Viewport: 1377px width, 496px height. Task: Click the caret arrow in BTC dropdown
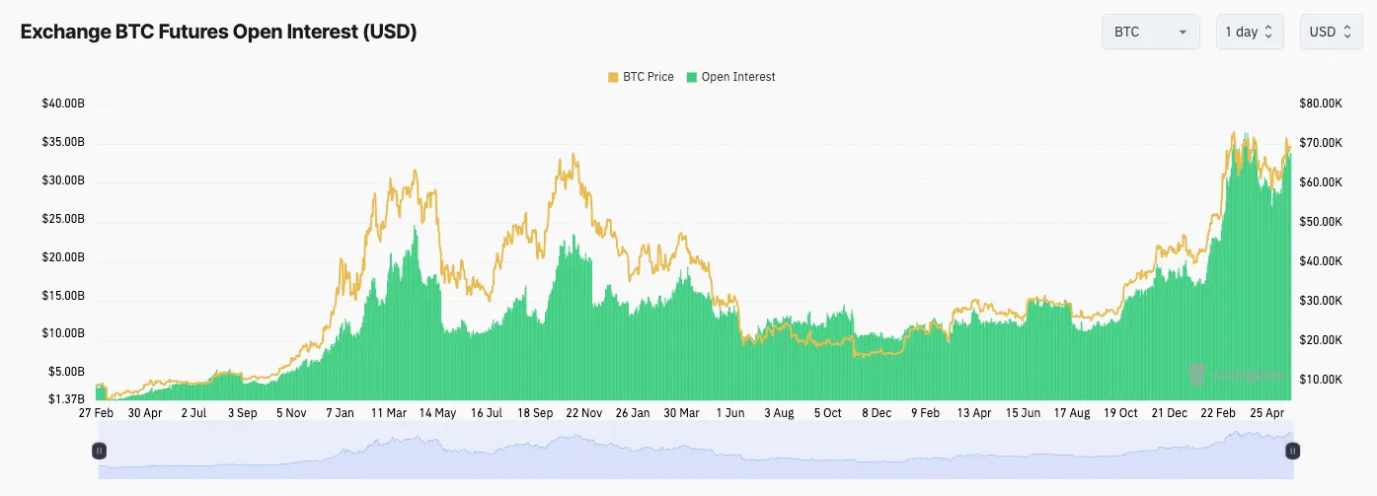point(1182,33)
